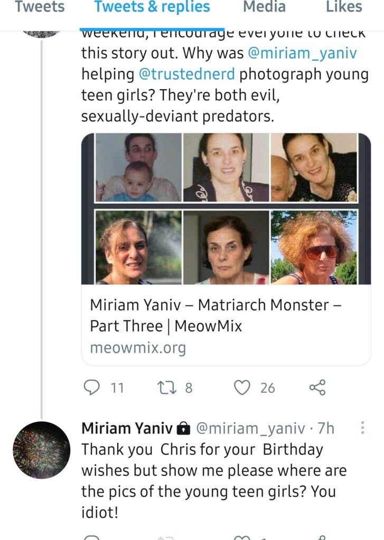Open the 7h timestamp of the reply
The image size is (384, 540).
(x=326, y=428)
